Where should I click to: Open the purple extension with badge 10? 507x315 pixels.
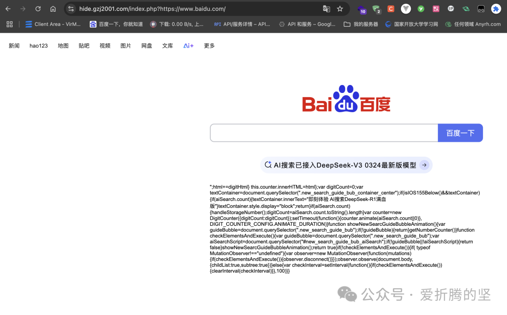pyautogui.click(x=361, y=9)
